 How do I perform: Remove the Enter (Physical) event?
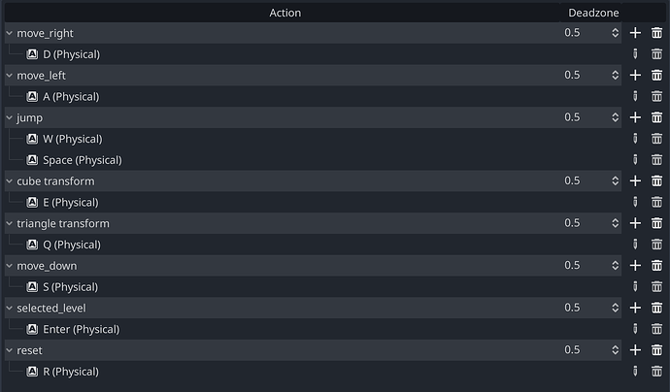[x=656, y=329]
